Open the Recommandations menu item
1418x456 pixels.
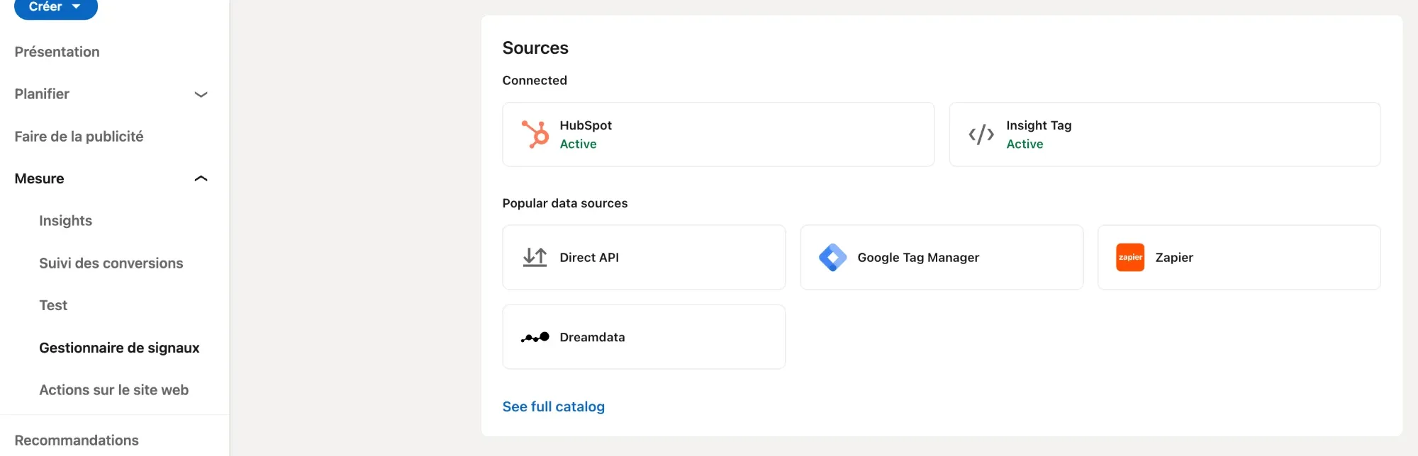pos(77,440)
